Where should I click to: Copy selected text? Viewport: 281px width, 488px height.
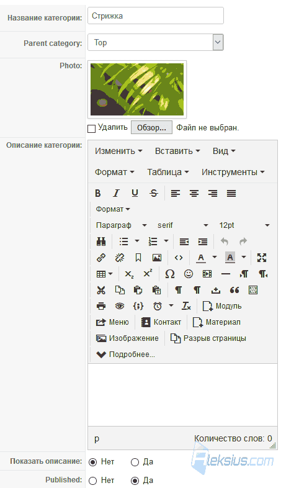click(120, 291)
